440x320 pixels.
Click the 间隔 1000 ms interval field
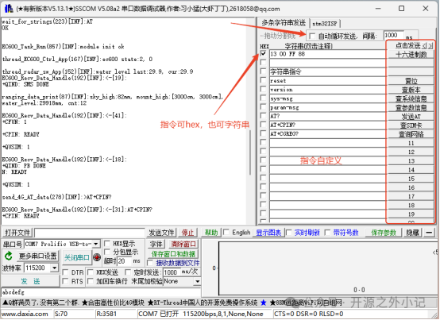[x=393, y=36]
